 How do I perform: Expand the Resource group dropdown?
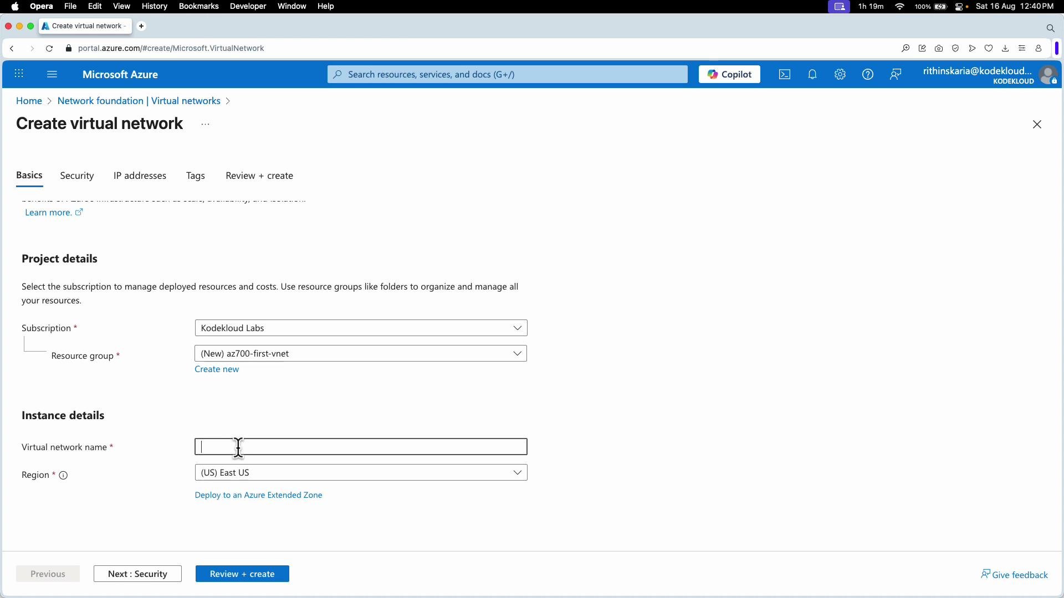coord(361,353)
